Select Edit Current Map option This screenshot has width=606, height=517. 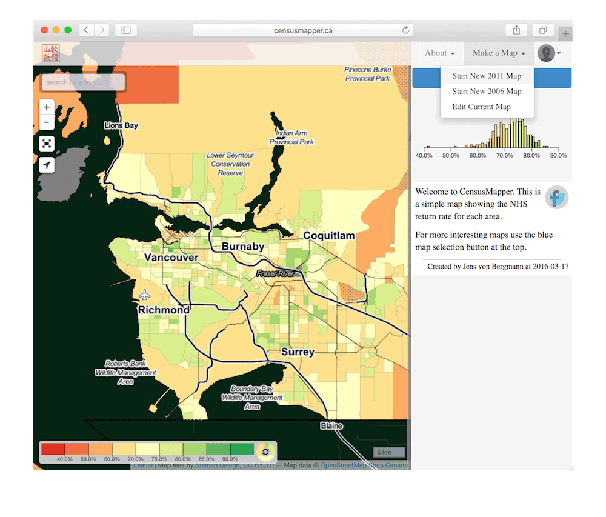point(481,107)
